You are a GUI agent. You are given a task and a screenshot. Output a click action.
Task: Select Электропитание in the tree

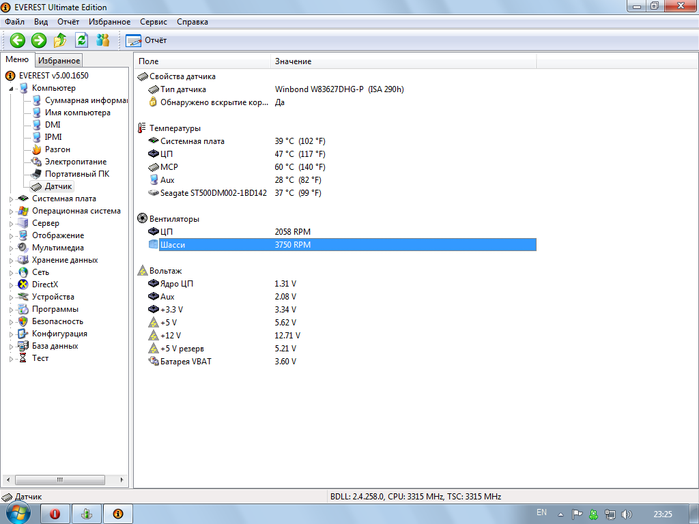click(75, 162)
